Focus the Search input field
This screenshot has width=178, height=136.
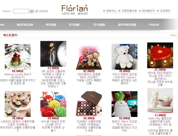click(21, 11)
